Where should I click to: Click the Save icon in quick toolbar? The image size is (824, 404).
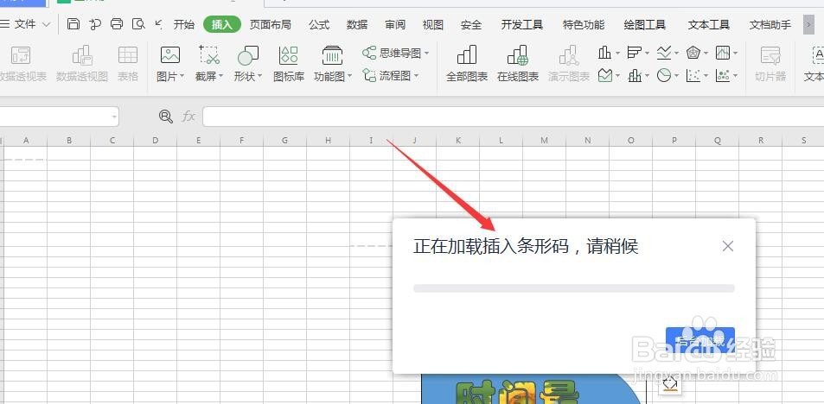[73, 24]
